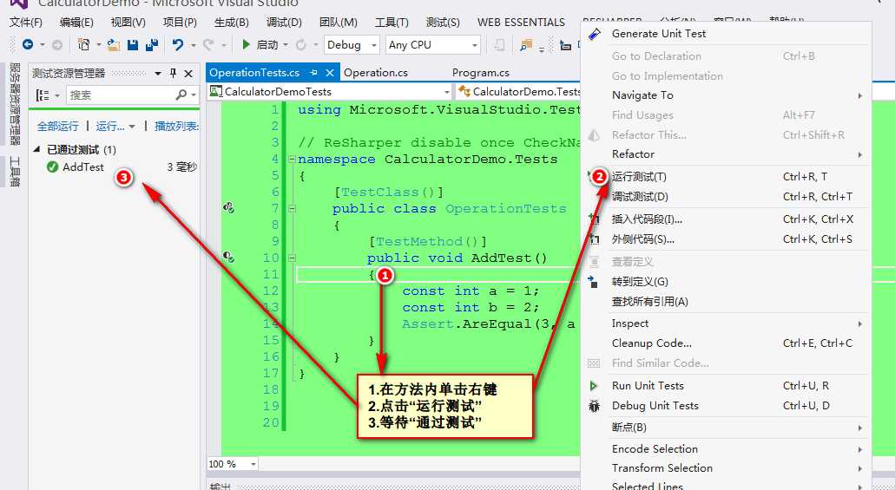The height and width of the screenshot is (490, 895).
Task: Click the test glyph icon at line 7
Action: [x=229, y=207]
